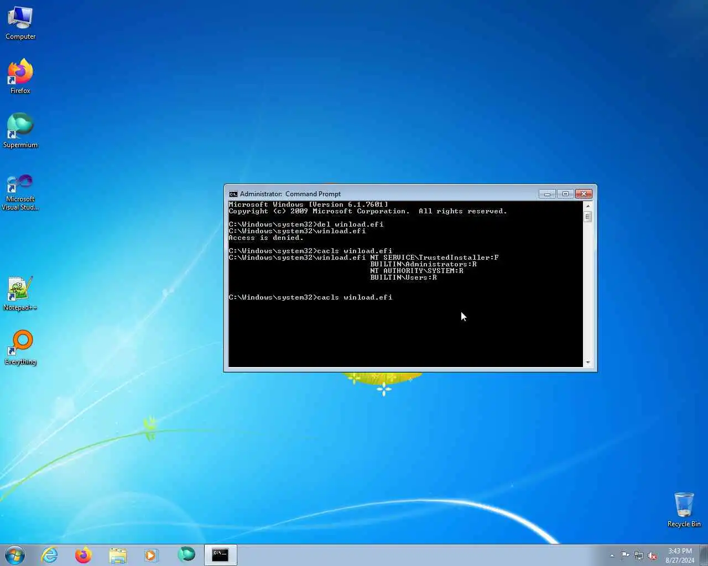Select the Notepad++ desktop shortcut
This screenshot has width=708, height=566.
pyautogui.click(x=20, y=294)
